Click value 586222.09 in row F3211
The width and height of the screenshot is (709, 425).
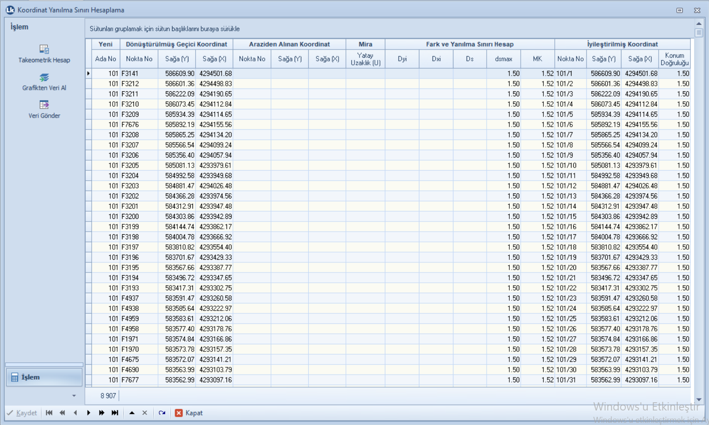177,94
